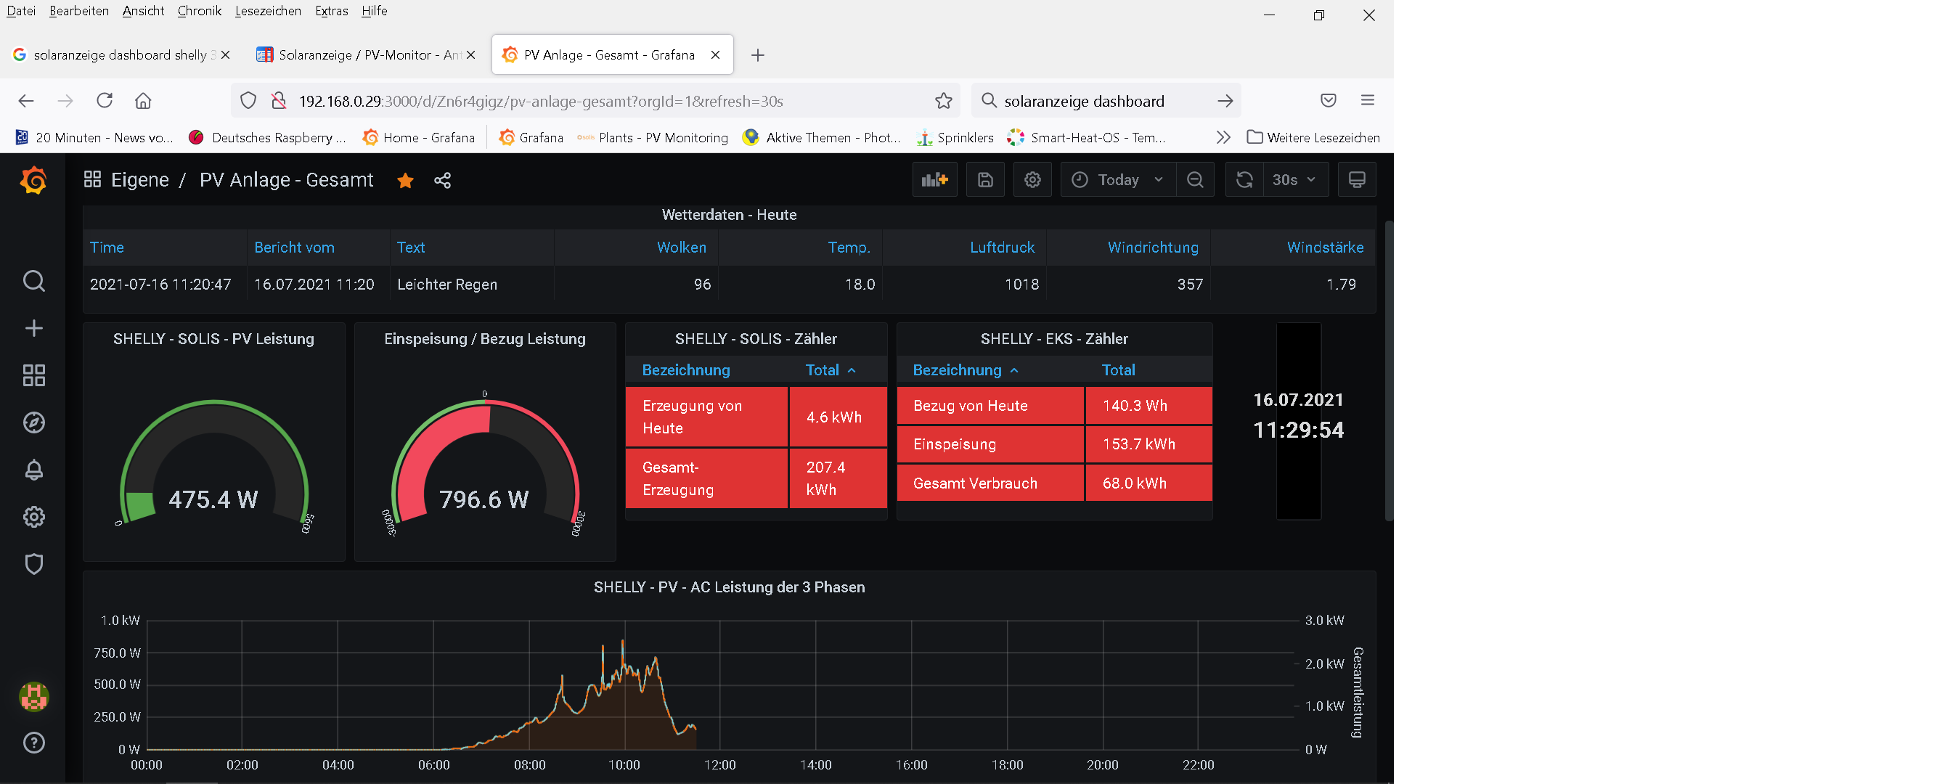Screen dimensions: 1934x784
Task: Open the Explore compass icon in sidebar
Action: pos(34,422)
